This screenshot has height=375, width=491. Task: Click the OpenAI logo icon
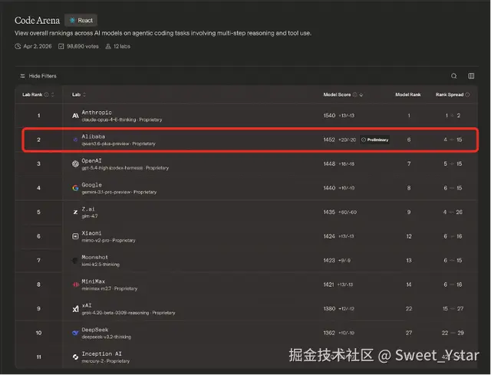75,163
